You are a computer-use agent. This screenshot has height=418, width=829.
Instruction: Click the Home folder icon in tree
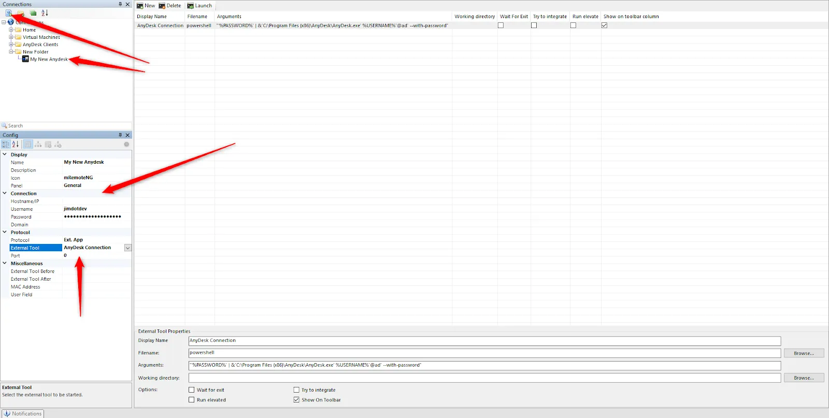point(18,30)
